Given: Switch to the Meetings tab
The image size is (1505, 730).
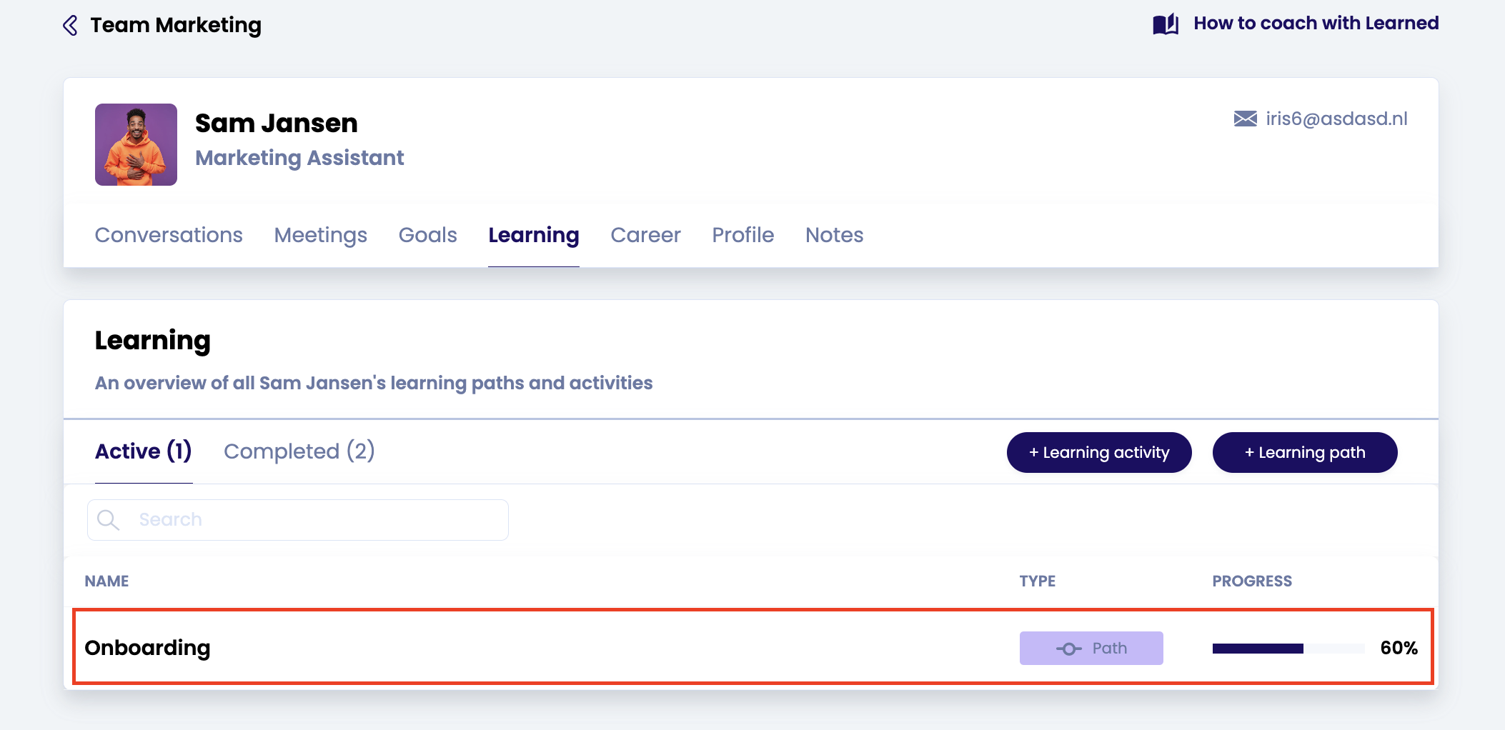Looking at the screenshot, I should coord(320,235).
